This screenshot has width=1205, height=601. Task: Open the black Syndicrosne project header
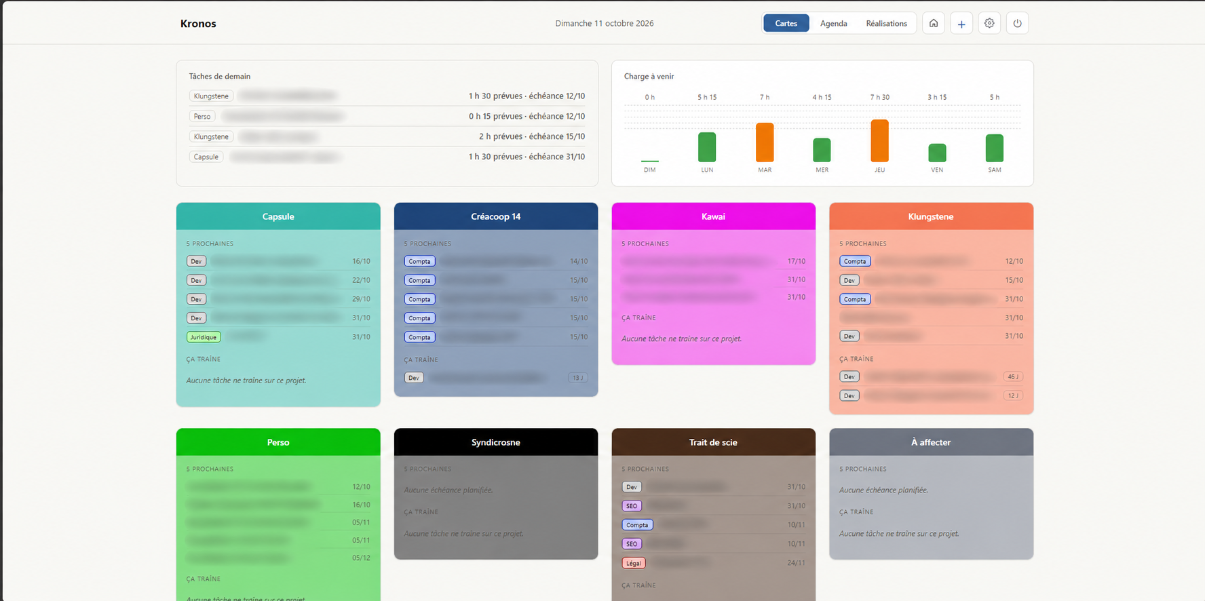point(496,442)
